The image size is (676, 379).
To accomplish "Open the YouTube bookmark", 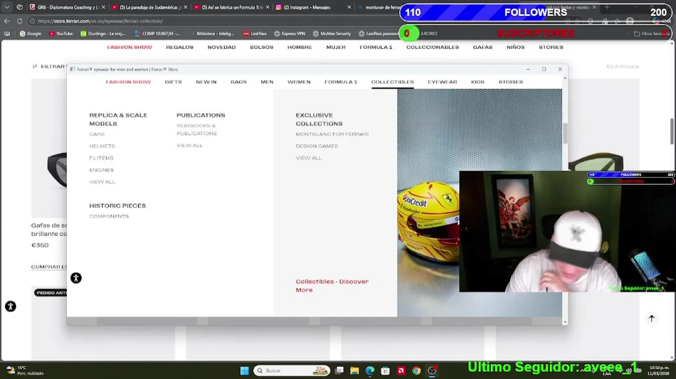I will pyautogui.click(x=61, y=34).
